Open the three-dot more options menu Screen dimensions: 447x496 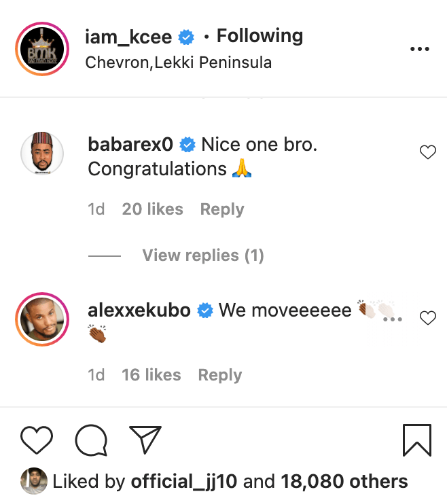420,49
